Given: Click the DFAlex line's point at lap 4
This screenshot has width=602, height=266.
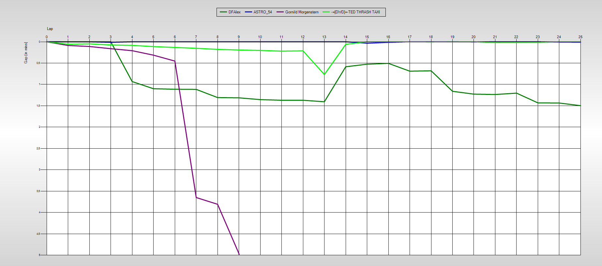Looking at the screenshot, I should click(132, 81).
